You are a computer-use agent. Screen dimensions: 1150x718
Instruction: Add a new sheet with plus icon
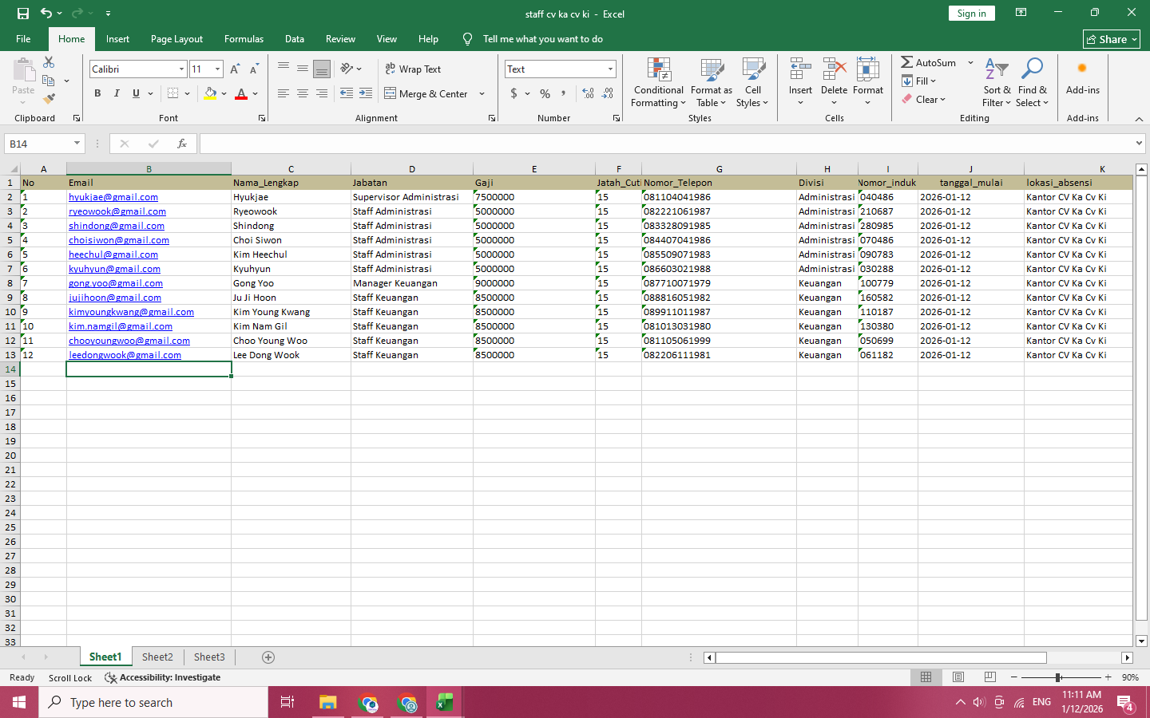click(x=268, y=657)
